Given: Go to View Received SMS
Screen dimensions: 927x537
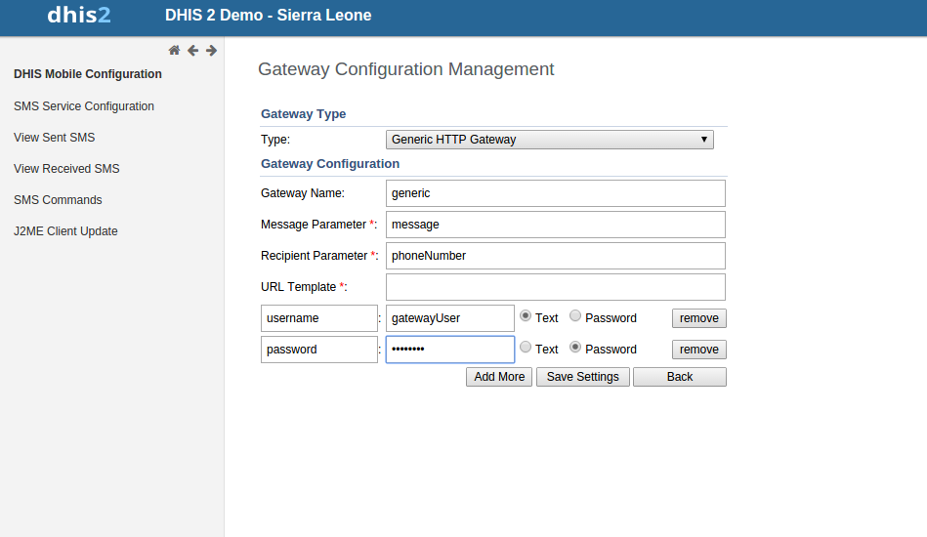Looking at the screenshot, I should pyautogui.click(x=66, y=169).
